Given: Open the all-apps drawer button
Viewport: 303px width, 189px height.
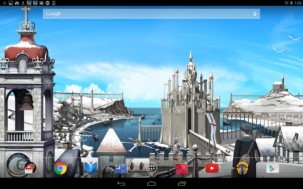Looking at the screenshot, I should pyautogui.click(x=151, y=168).
